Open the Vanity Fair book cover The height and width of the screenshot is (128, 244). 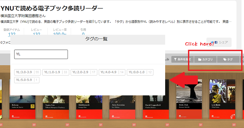pyautogui.click(x=56, y=107)
